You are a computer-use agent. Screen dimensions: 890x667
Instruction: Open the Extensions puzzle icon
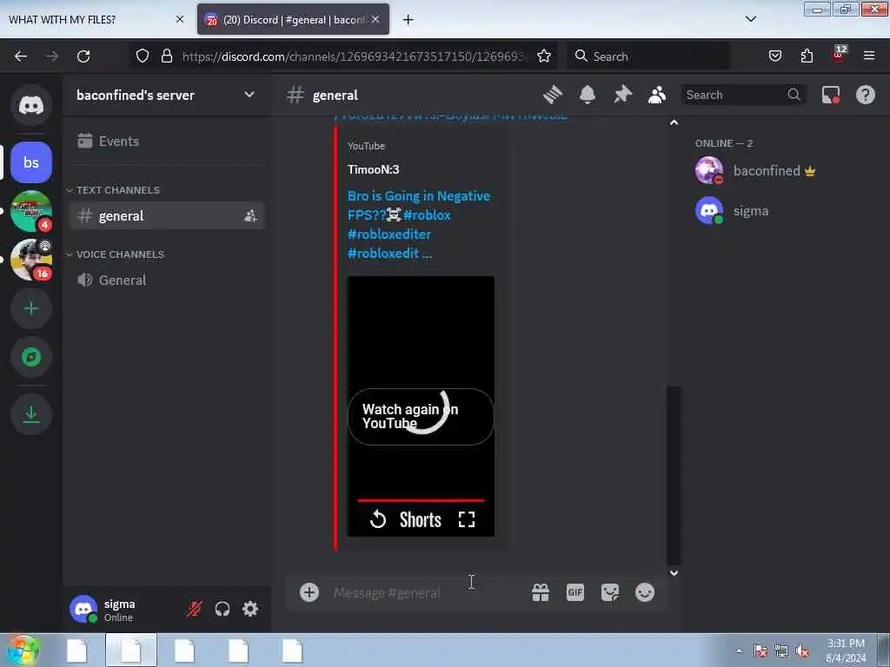(807, 56)
